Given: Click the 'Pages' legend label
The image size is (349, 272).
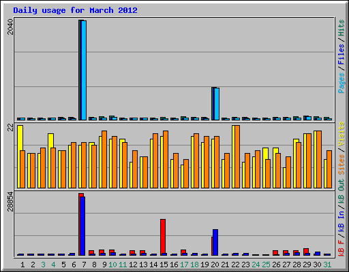Looking at the screenshot, I should pos(342,83).
